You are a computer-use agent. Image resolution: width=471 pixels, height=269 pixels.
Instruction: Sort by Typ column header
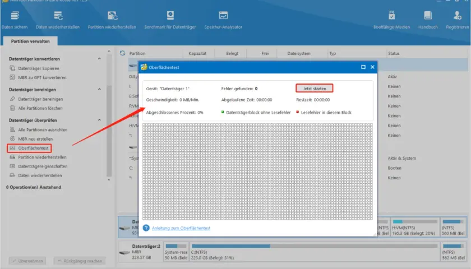point(332,53)
